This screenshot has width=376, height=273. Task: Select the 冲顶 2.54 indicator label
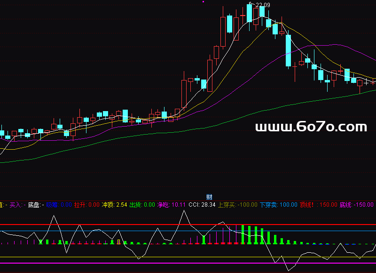(x=115, y=205)
